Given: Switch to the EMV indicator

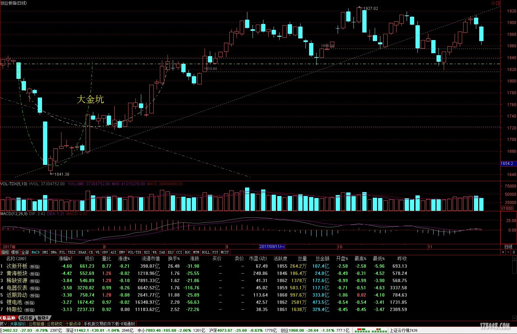Looking at the screenshot, I should pos(122,252).
